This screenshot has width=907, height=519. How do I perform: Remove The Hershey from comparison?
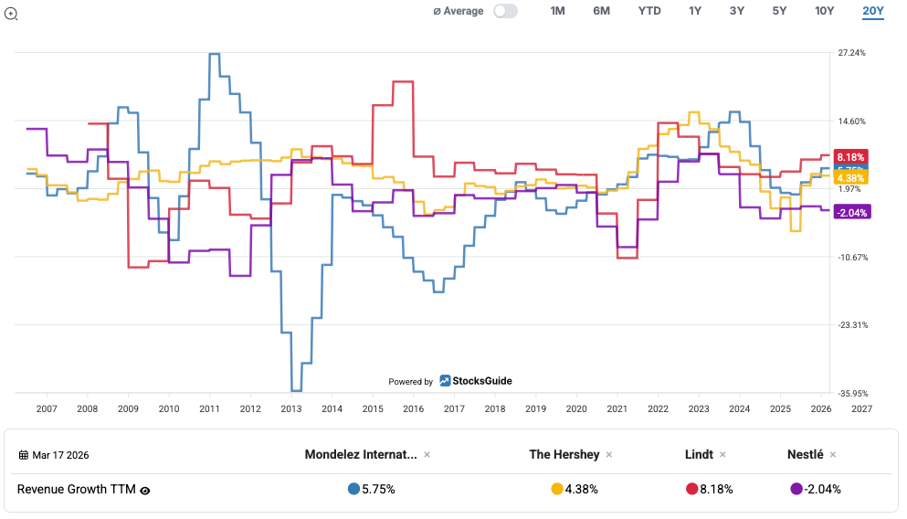(x=609, y=454)
